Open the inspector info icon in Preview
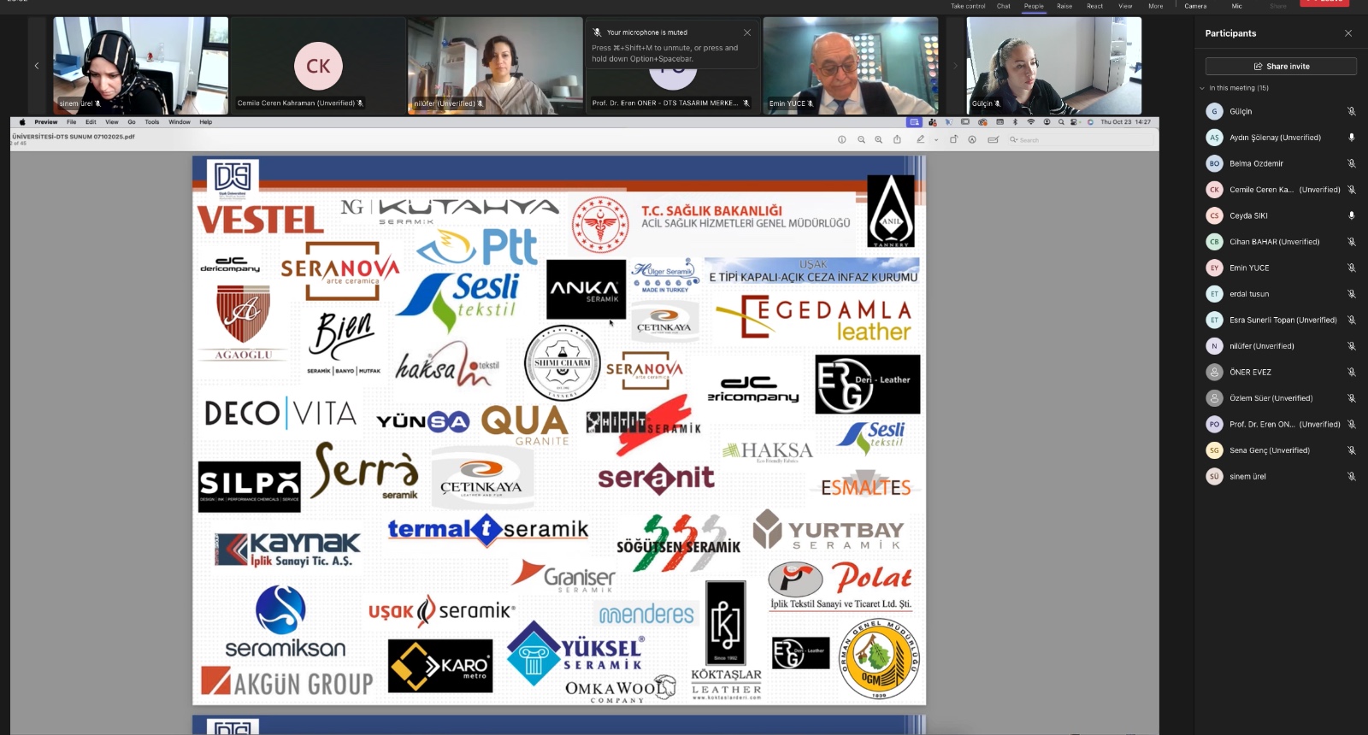The height and width of the screenshot is (735, 1368). pos(841,139)
